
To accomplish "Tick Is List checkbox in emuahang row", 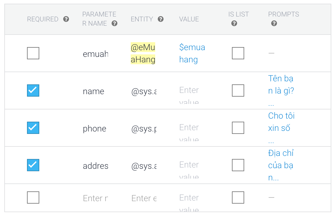I will (238, 53).
